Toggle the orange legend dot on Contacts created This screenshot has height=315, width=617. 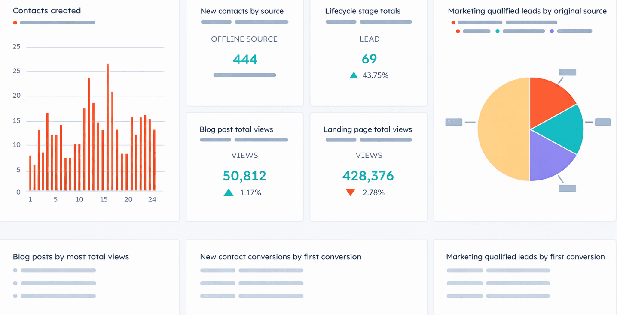click(x=15, y=22)
